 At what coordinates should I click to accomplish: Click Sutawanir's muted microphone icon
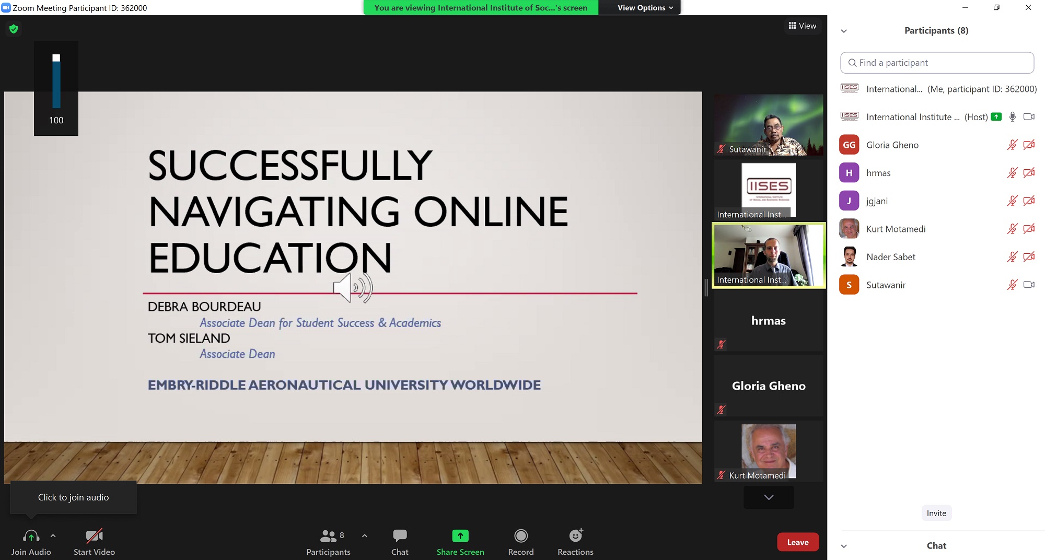click(x=1013, y=285)
